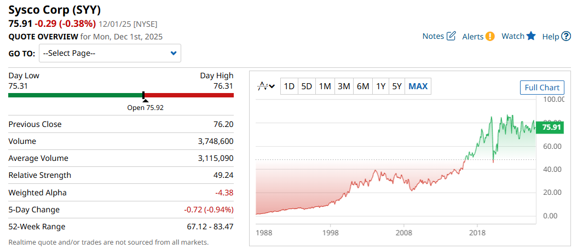Choose the 5Y chart period
This screenshot has width=577, height=249.
coord(397,86)
